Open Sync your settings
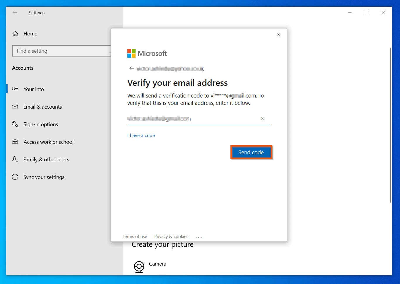 click(44, 177)
